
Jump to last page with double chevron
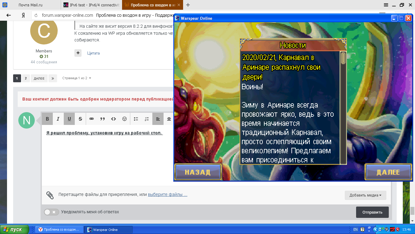53,78
